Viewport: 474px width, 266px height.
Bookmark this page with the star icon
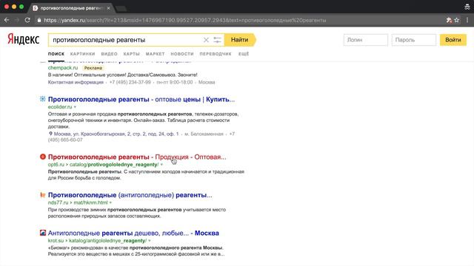click(457, 20)
